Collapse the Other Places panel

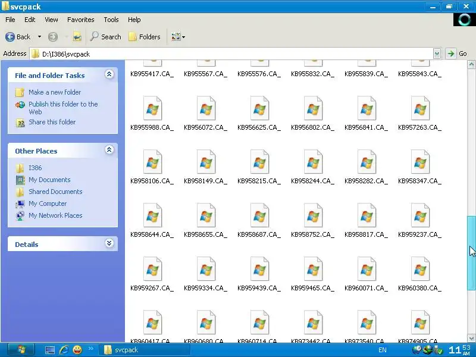point(109,150)
